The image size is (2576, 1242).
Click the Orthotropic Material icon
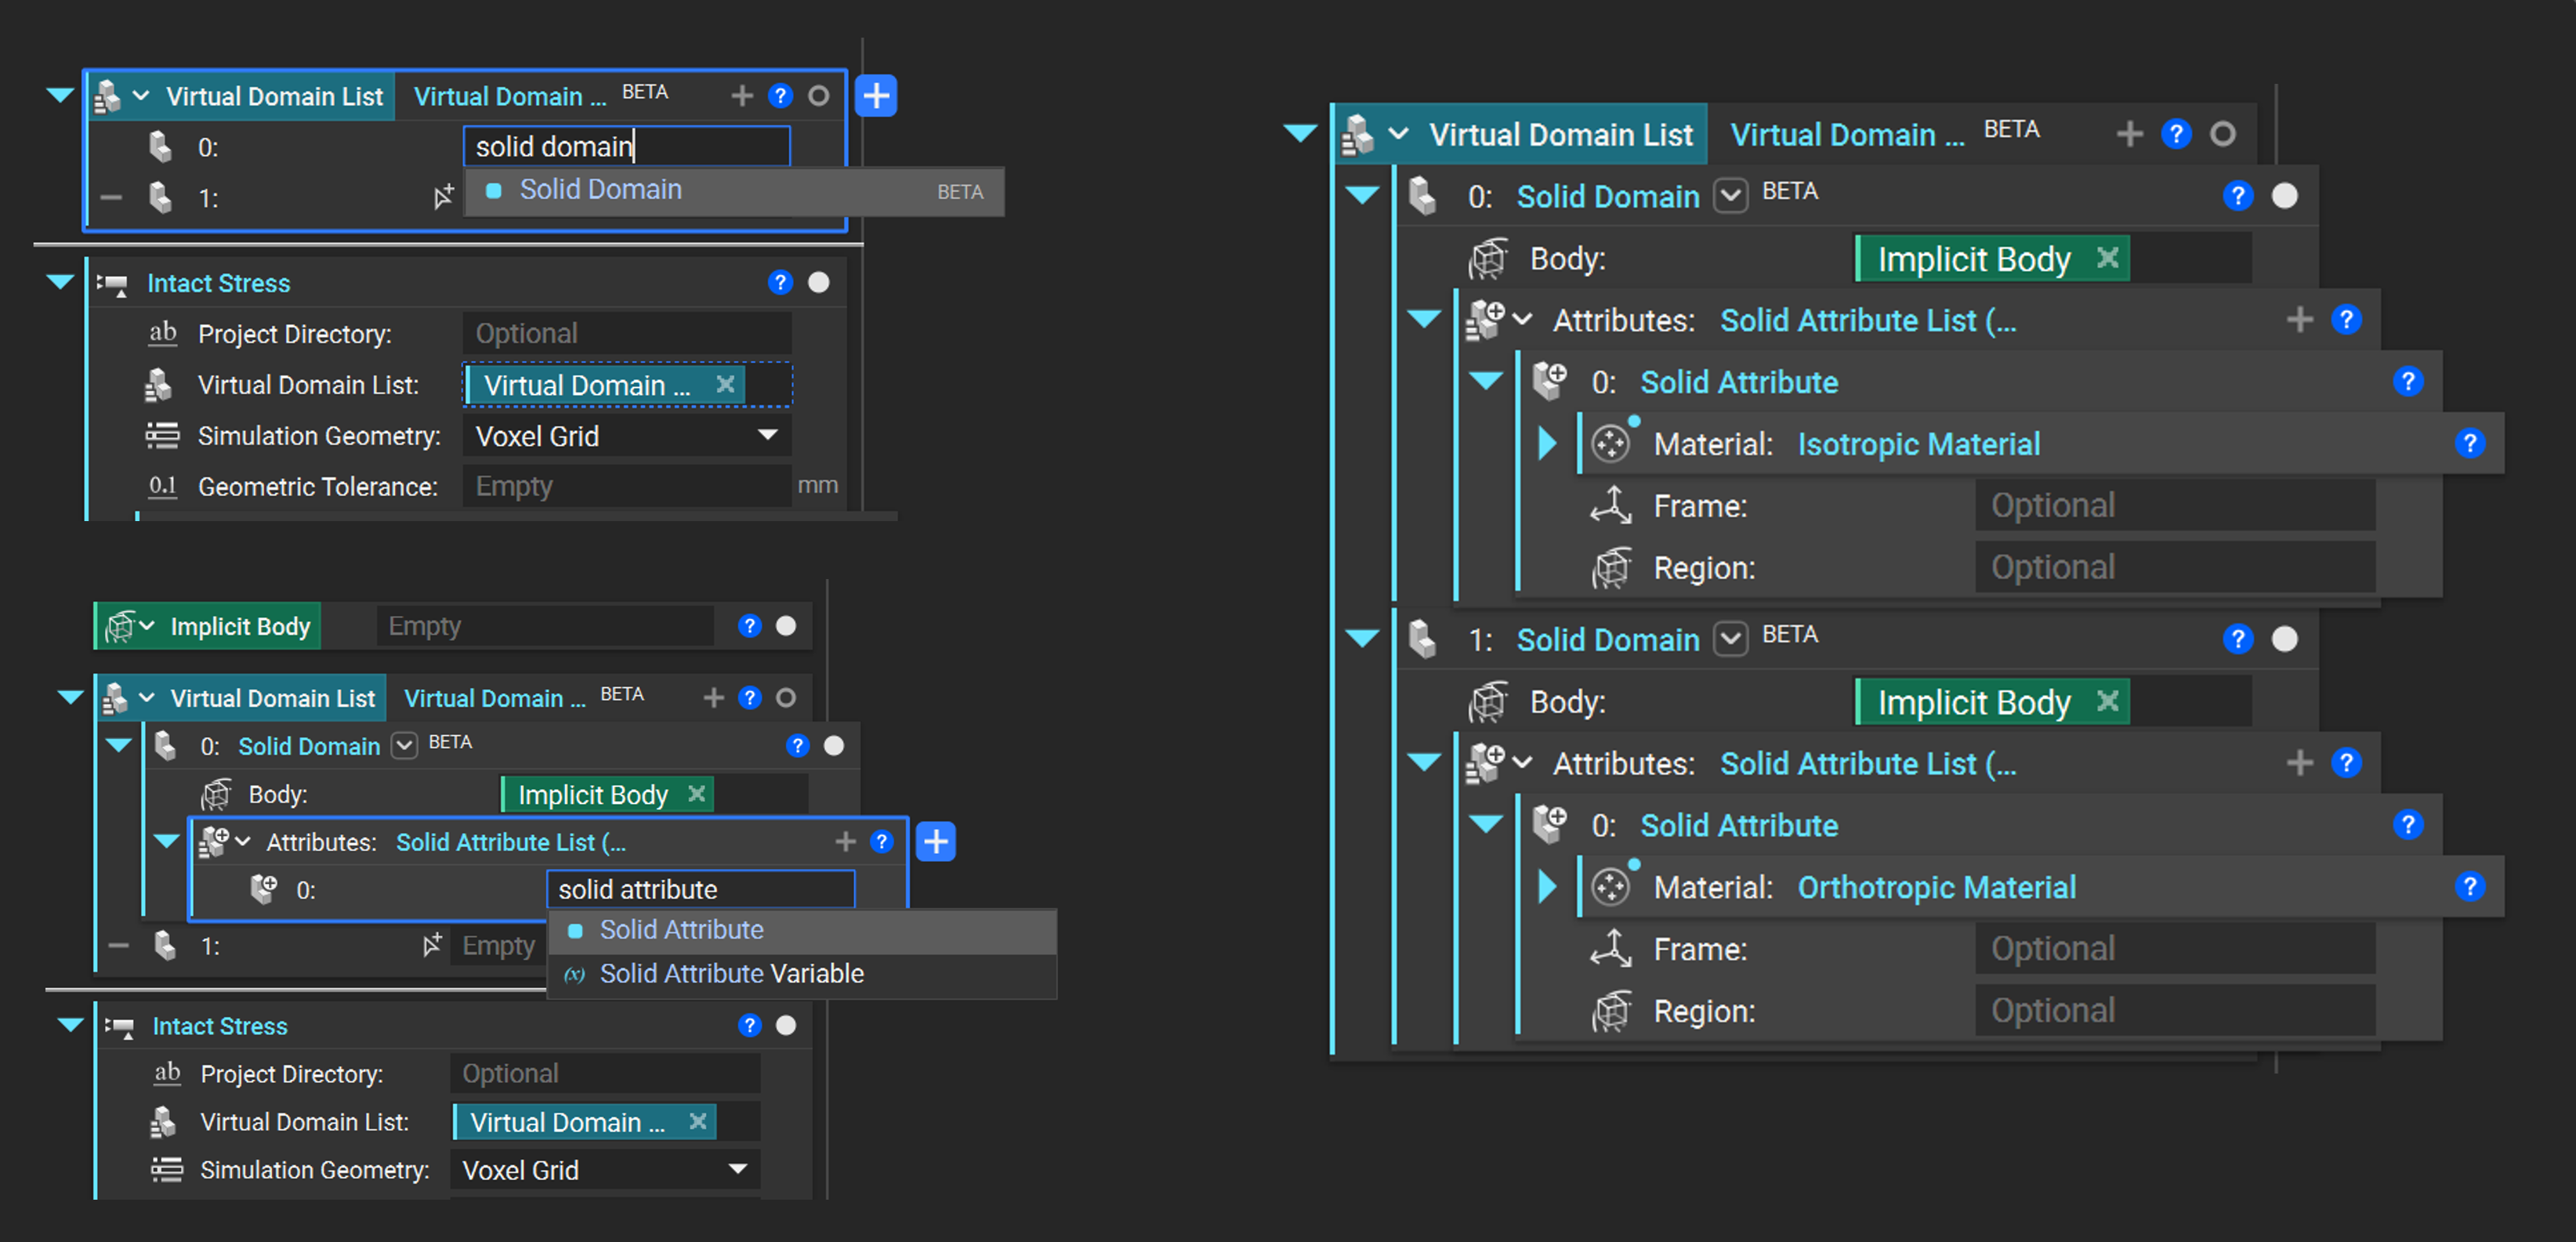pyautogui.click(x=1611, y=886)
